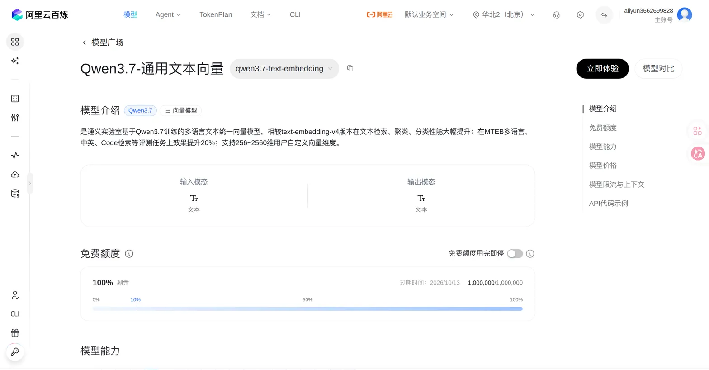Open the 默认业务空间 workspace dropdown
Viewport: 709px width, 370px height.
click(x=429, y=15)
